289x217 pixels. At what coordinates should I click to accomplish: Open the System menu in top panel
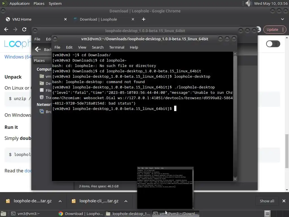(x=55, y=3)
